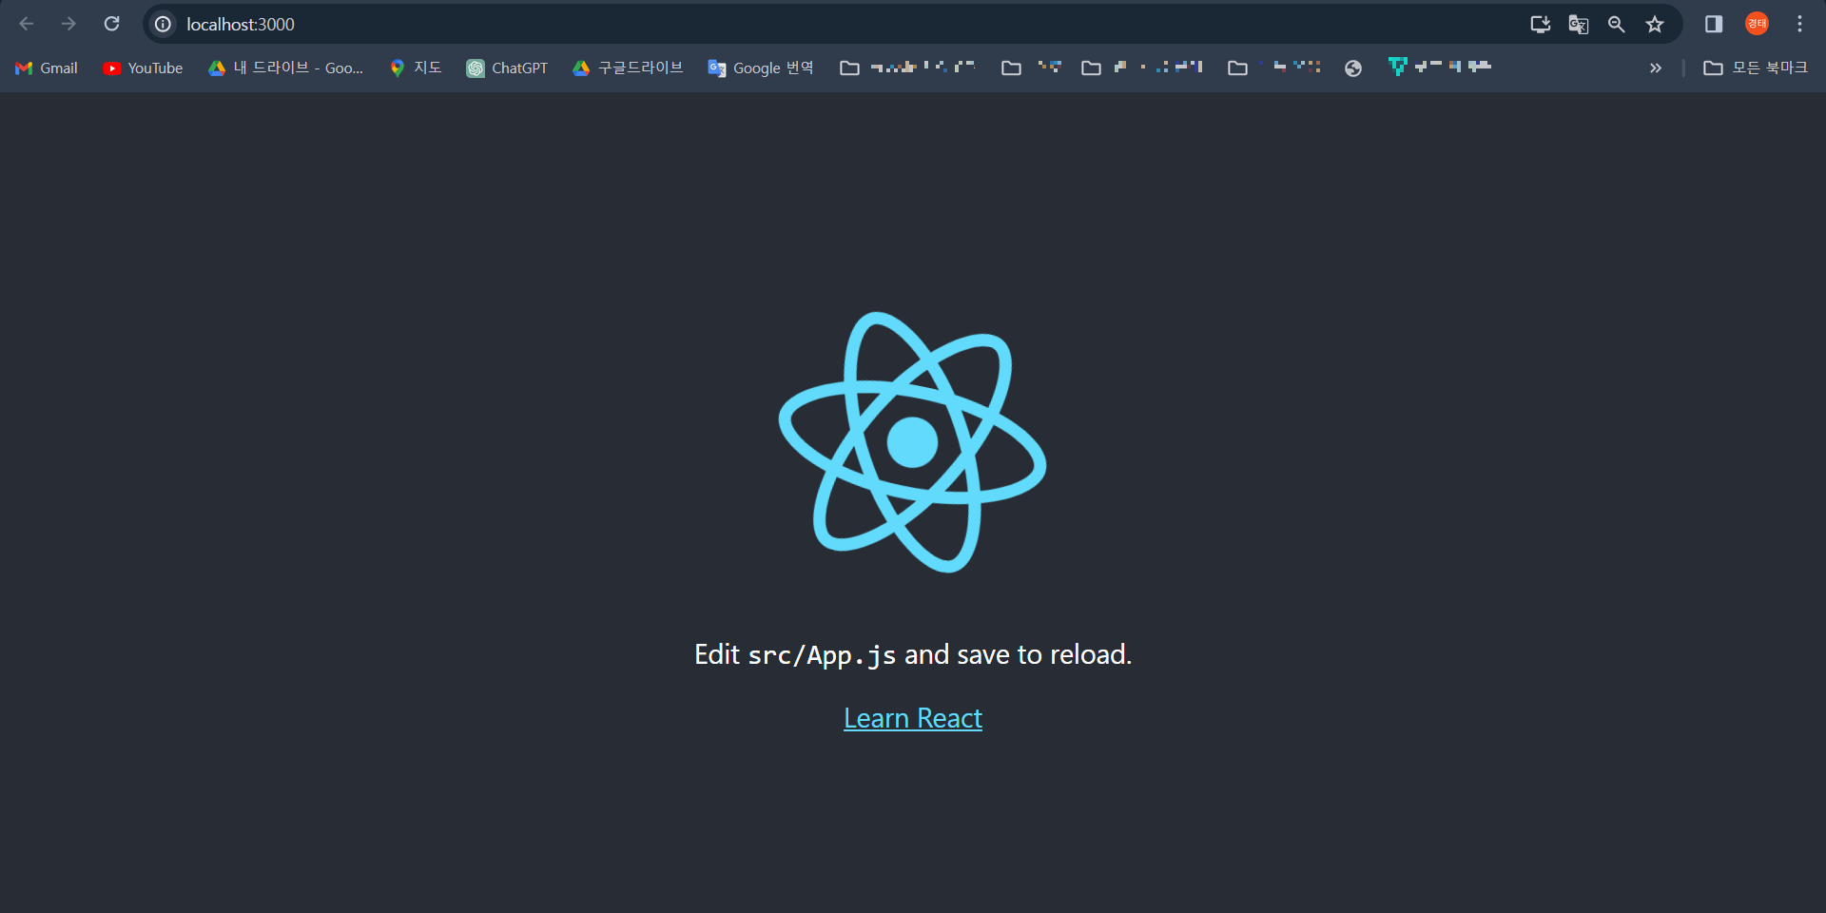Open the second bookmark folder in the bar
The width and height of the screenshot is (1826, 913).
(x=1032, y=68)
